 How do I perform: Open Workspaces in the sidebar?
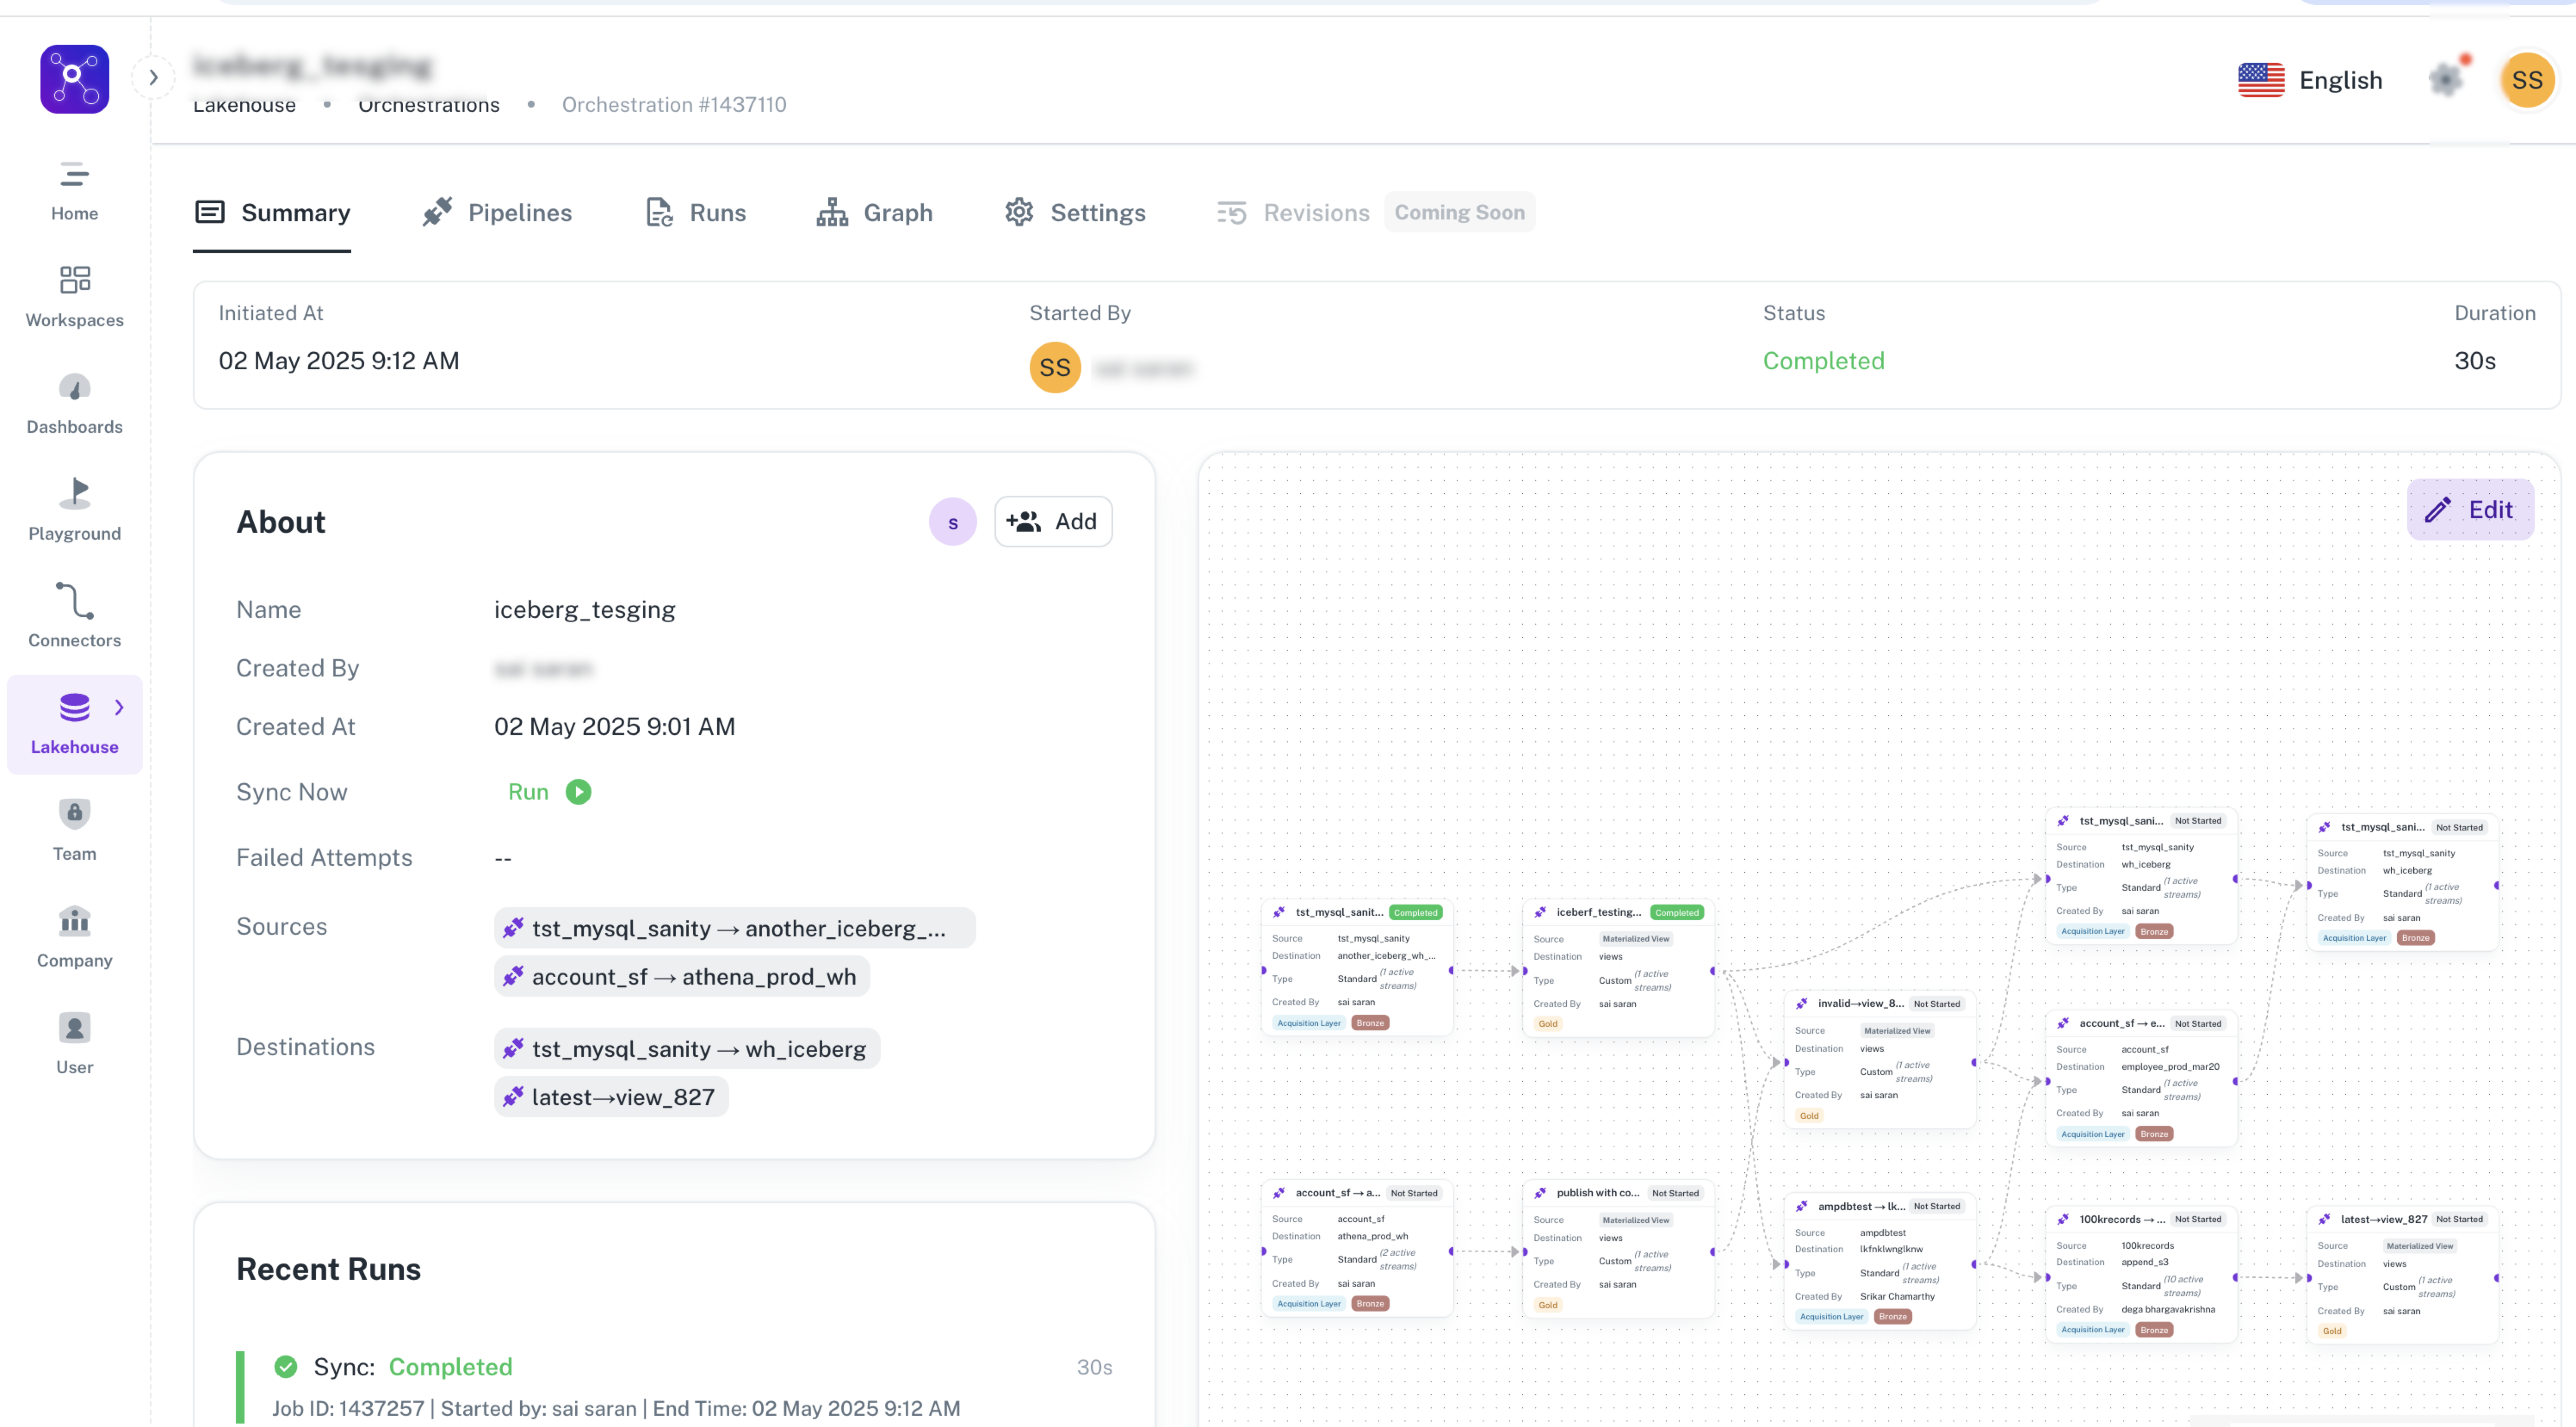(74, 297)
